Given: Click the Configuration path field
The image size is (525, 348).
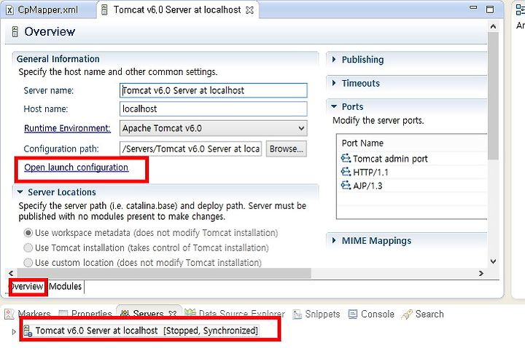Looking at the screenshot, I should pos(190,149).
